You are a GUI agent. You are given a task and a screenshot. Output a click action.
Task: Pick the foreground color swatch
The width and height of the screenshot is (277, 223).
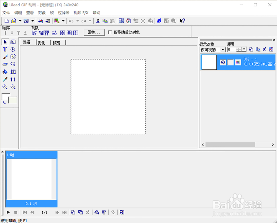point(5,97)
